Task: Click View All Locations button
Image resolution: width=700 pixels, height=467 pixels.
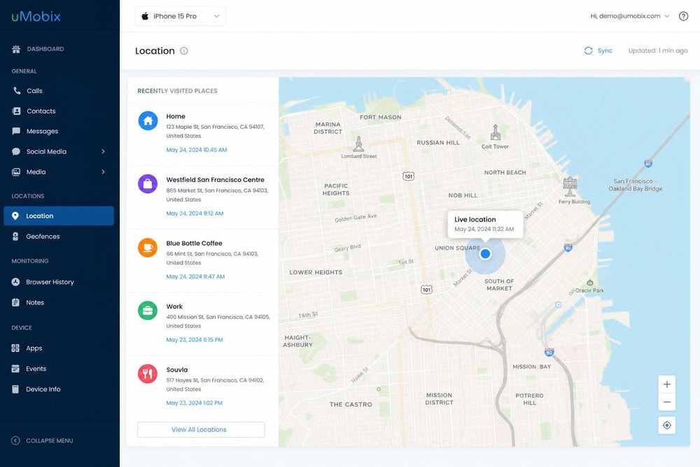Action: (201, 429)
